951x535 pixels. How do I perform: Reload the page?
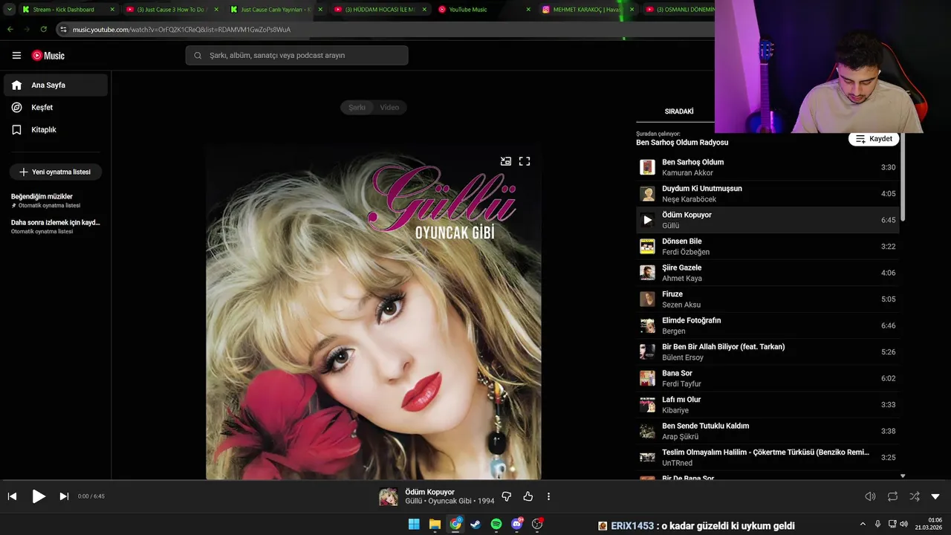tap(44, 29)
